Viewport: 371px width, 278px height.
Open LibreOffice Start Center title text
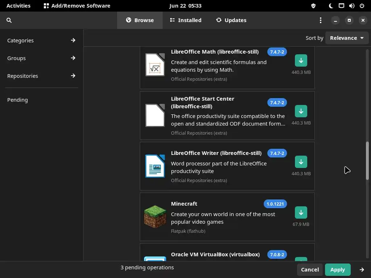coord(203,102)
